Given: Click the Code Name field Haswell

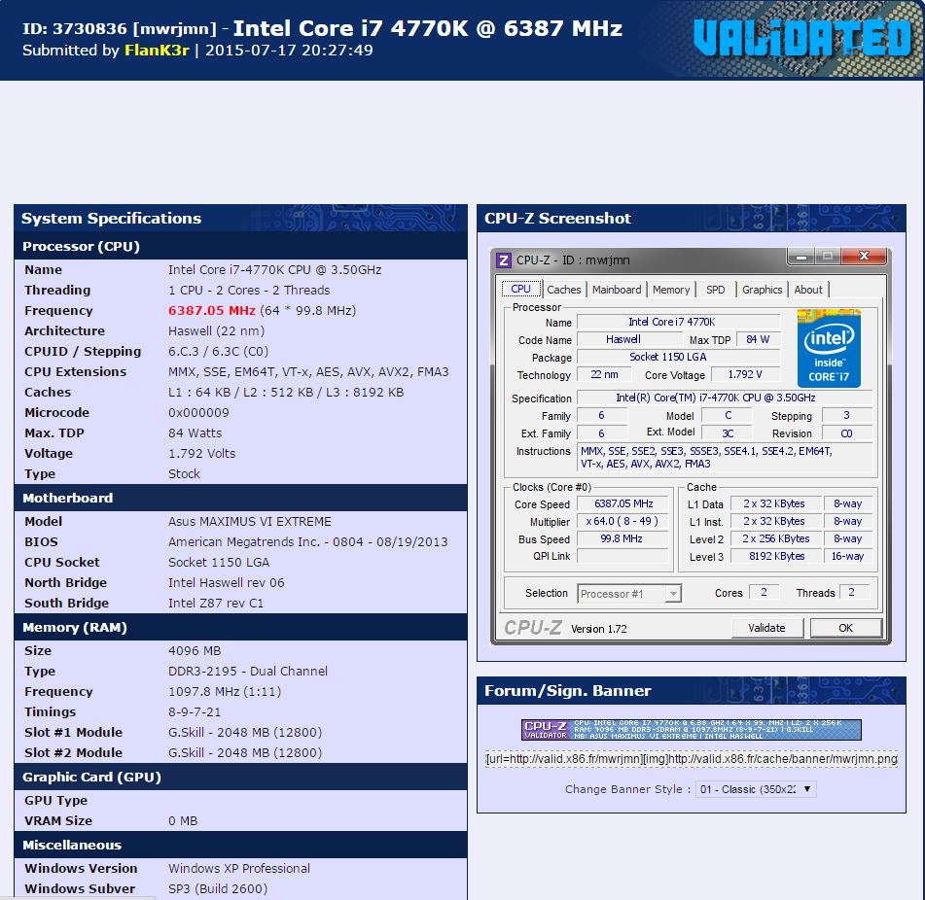Looking at the screenshot, I should click(629, 339).
